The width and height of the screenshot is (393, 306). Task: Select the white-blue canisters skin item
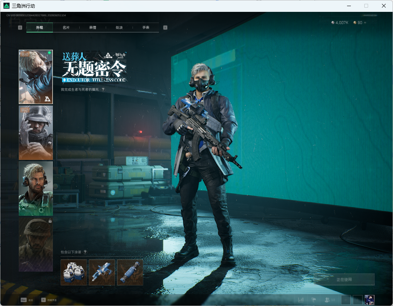click(x=74, y=272)
